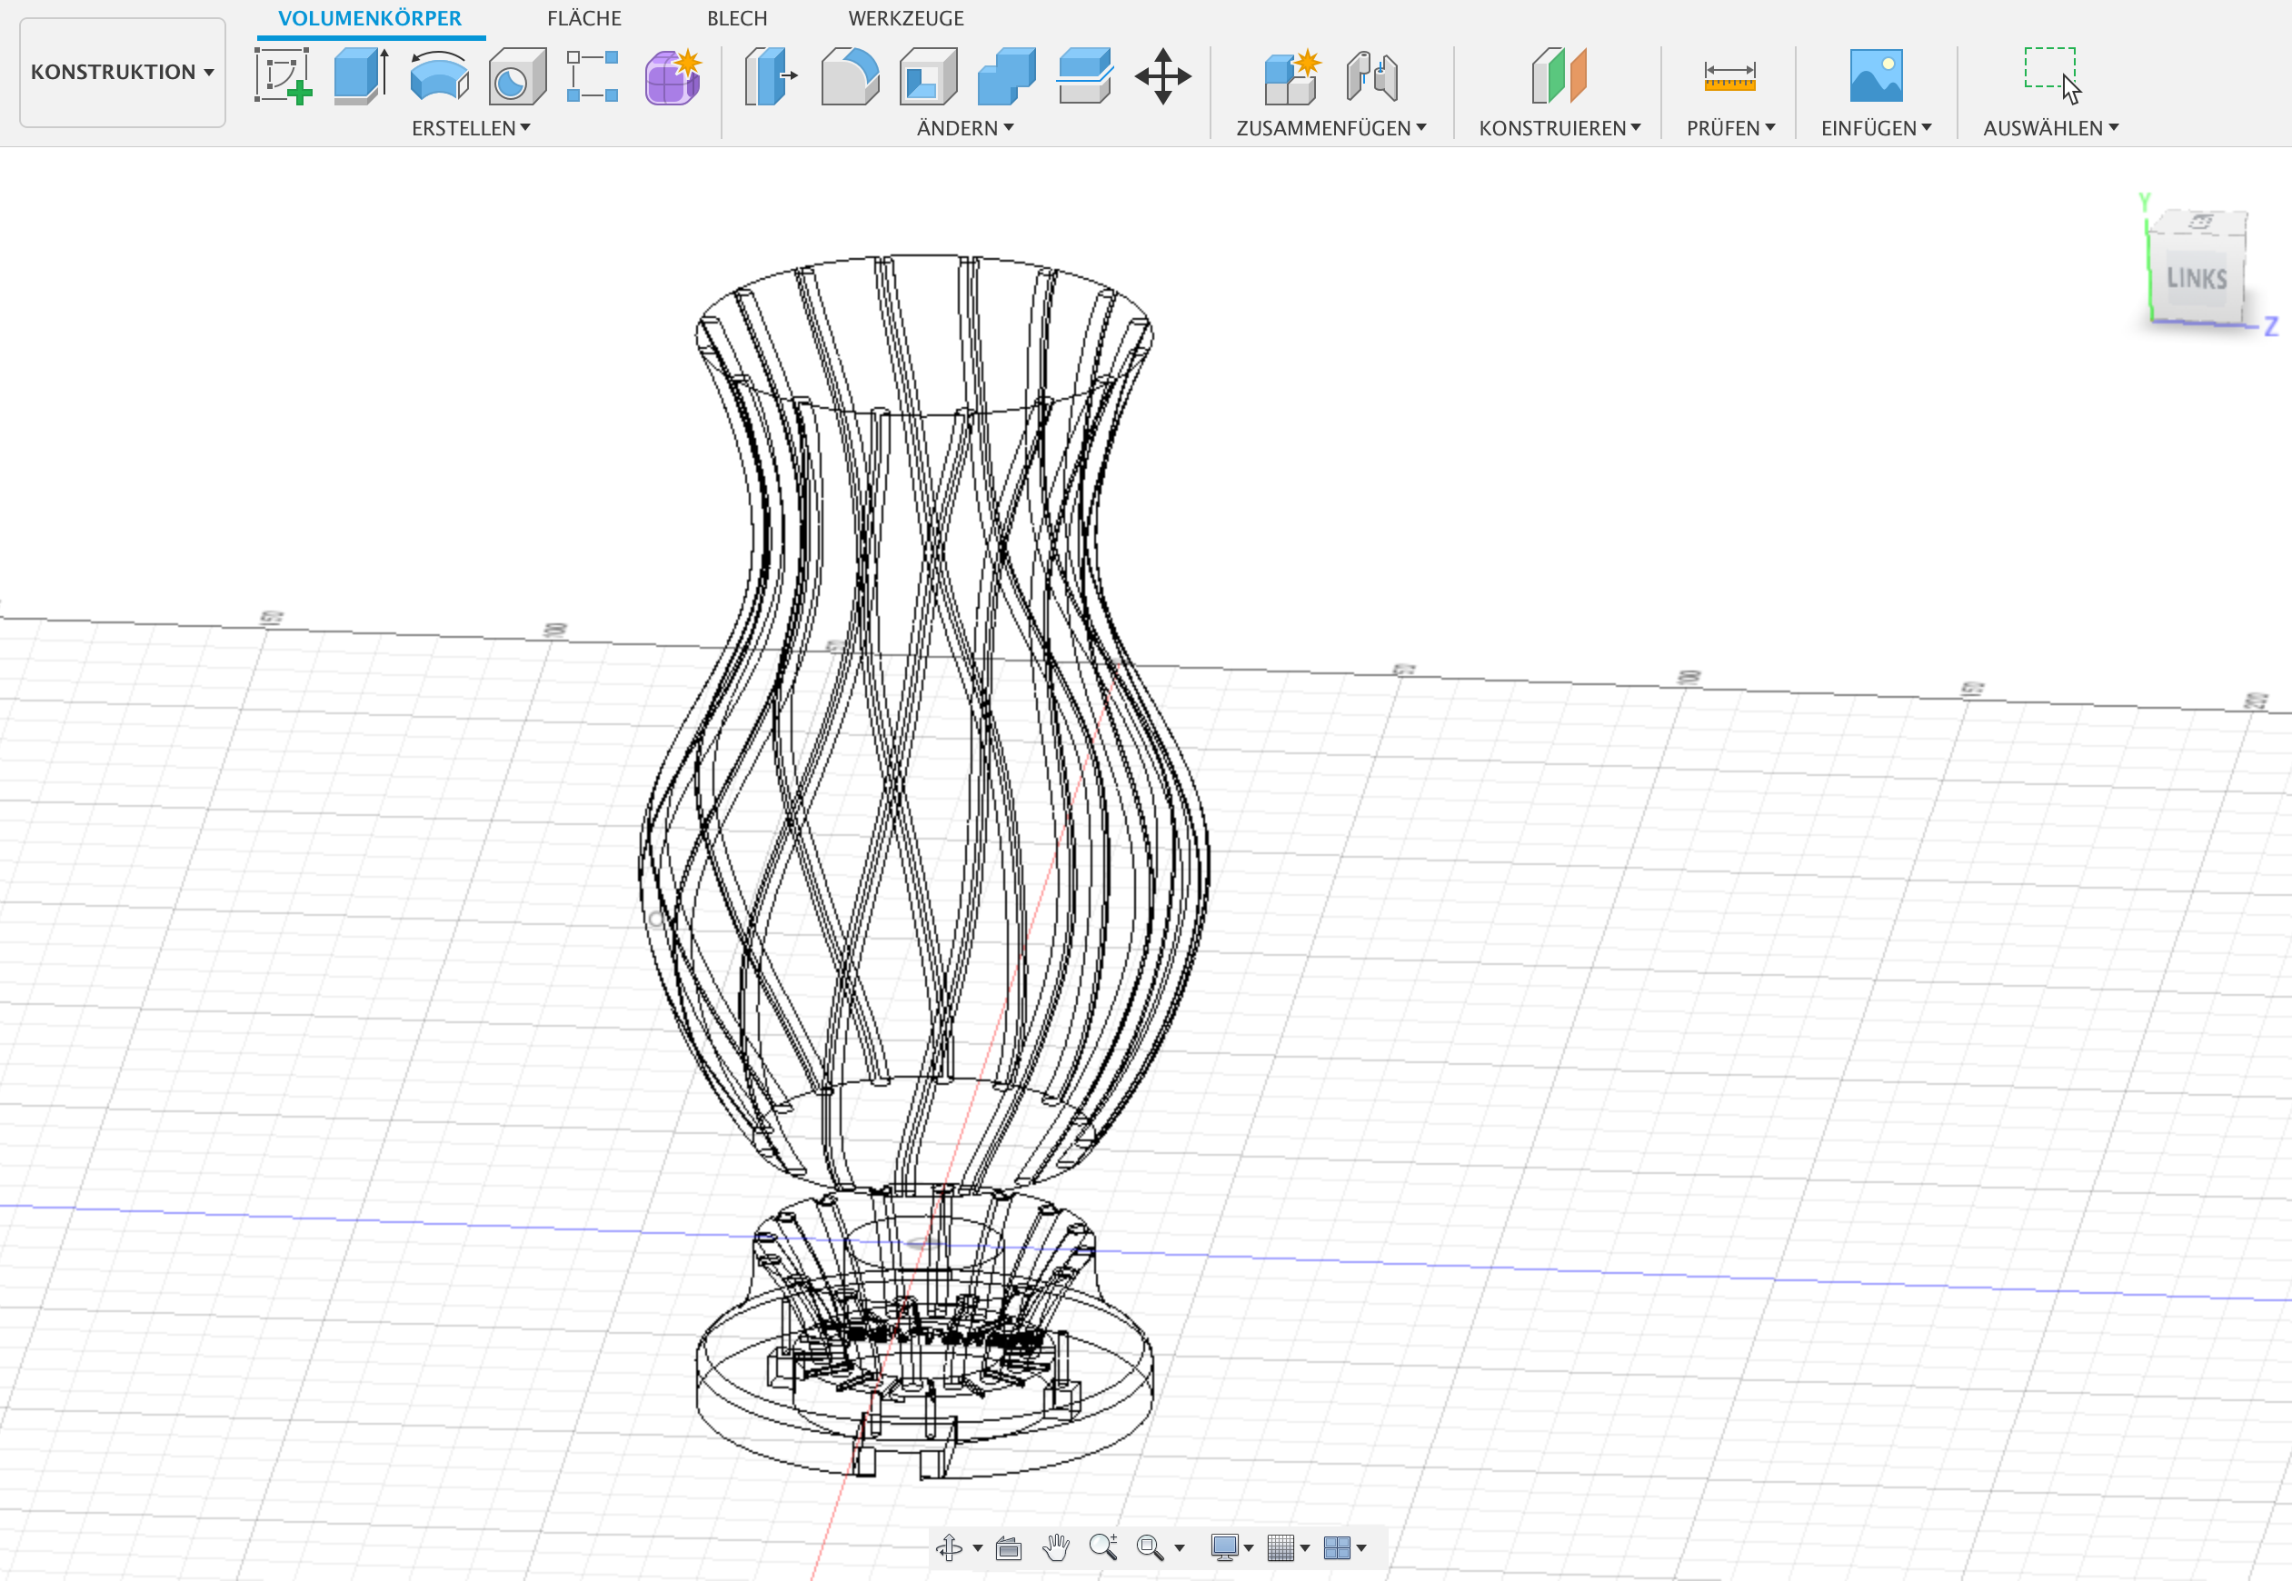Open the Display Settings monitor icon
Screen dimensions: 2292x1581
tap(1225, 1547)
